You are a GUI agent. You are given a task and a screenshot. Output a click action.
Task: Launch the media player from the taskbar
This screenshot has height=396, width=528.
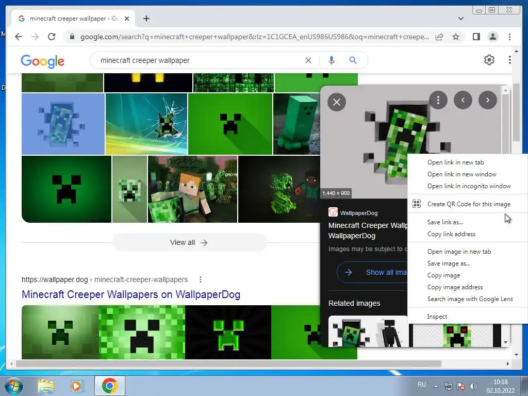coord(77,386)
